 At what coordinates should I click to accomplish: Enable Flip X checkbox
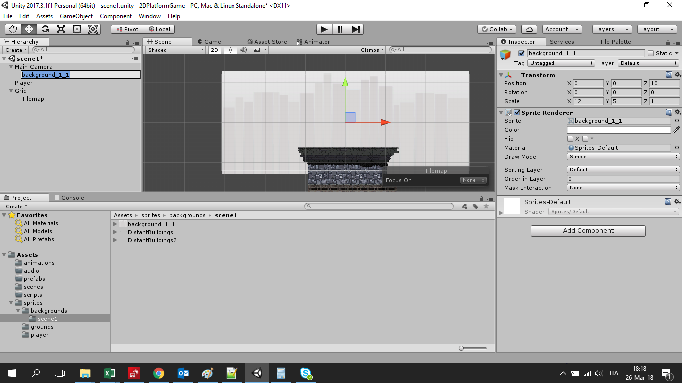(x=570, y=139)
